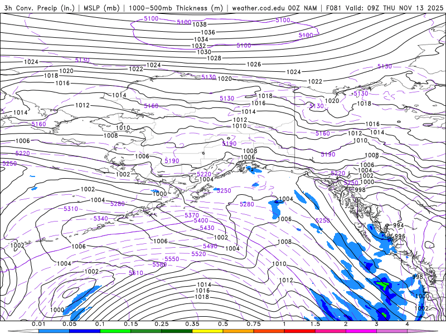Click the purple 5310 thickness label
The image size is (446, 334).
(x=71, y=209)
